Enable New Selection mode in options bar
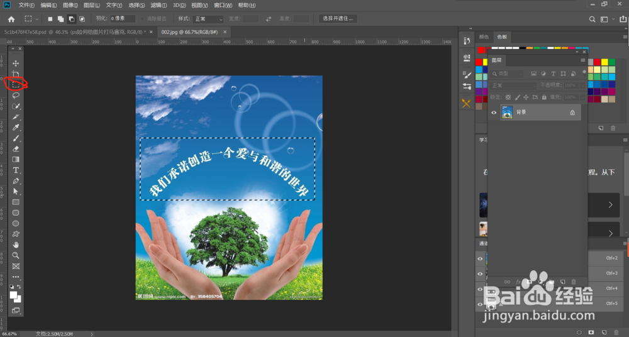The width and height of the screenshot is (629, 337). [50, 19]
